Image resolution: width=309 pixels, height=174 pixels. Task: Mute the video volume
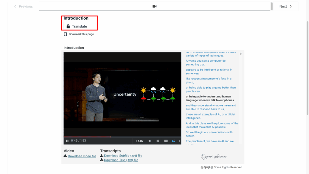click(x=150, y=141)
